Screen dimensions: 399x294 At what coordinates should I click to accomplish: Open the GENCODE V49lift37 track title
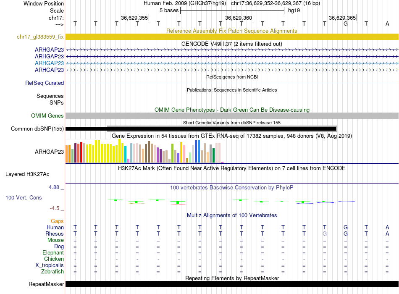click(x=232, y=44)
